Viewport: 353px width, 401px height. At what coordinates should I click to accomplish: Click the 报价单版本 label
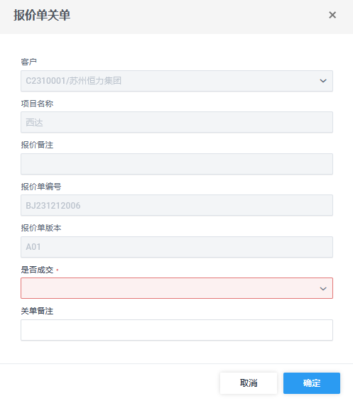pos(41,228)
